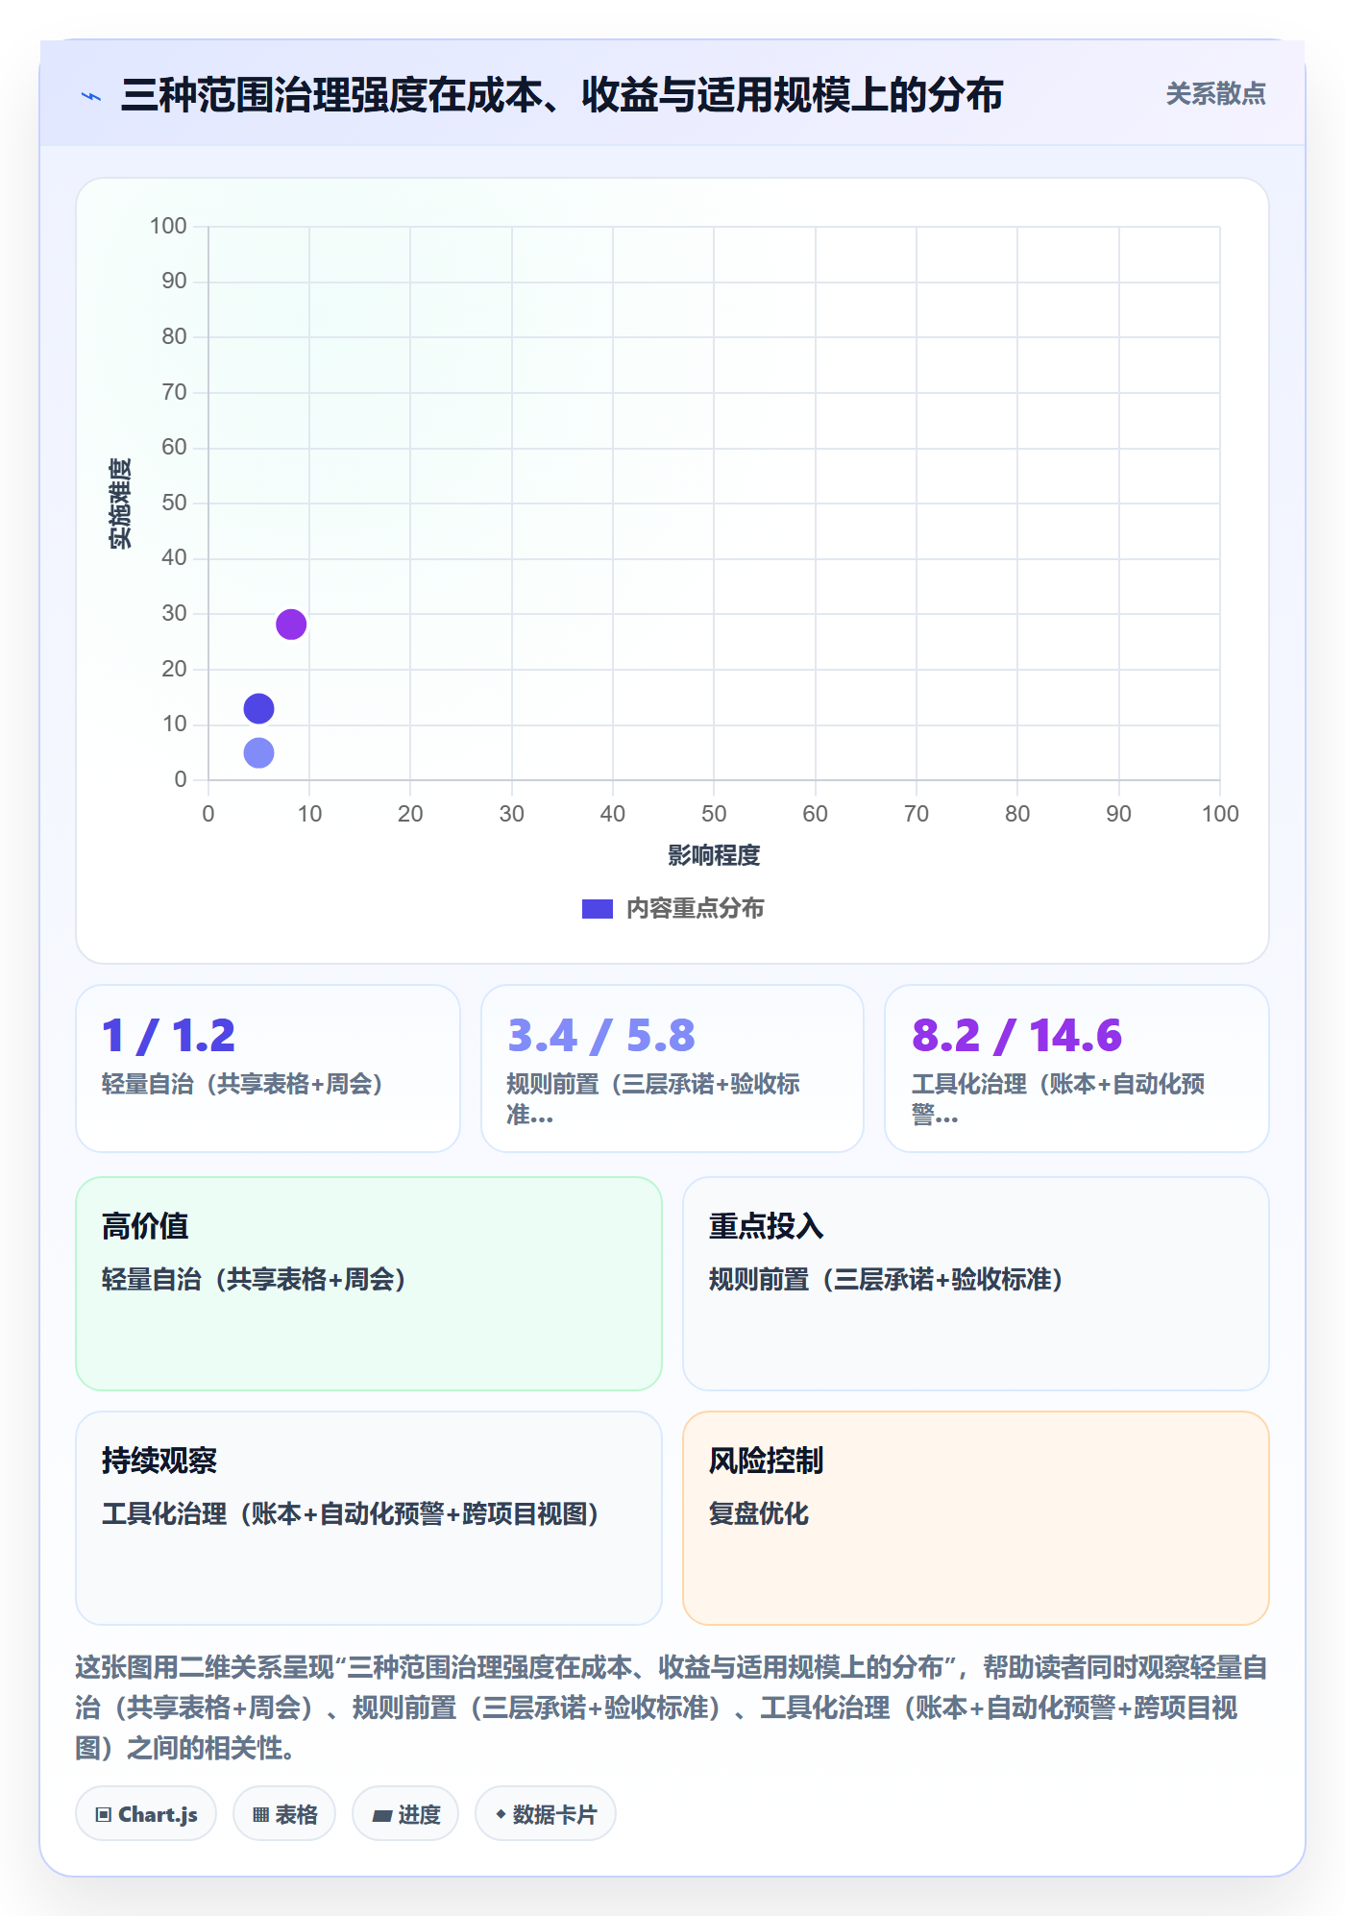
Task: Toggle the 内容重点分布 legend color box
Action: 597,909
